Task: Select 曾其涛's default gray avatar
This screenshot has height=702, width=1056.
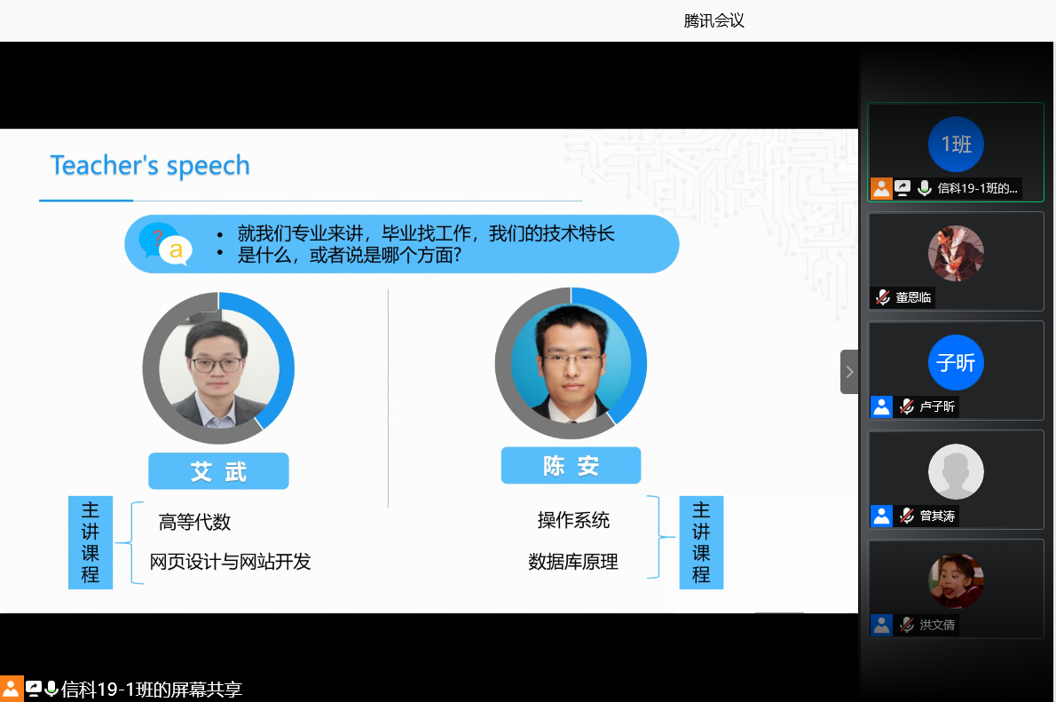Action: [x=956, y=472]
